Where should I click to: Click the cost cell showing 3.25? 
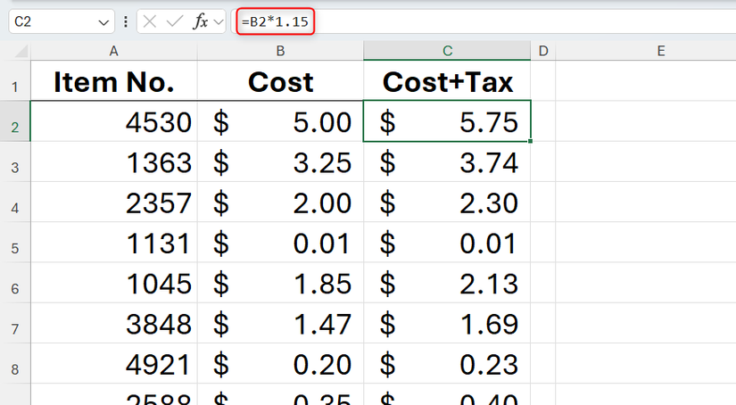coord(280,161)
